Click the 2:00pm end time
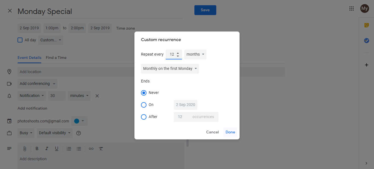The height and width of the screenshot is (169, 374). pyautogui.click(x=77, y=28)
